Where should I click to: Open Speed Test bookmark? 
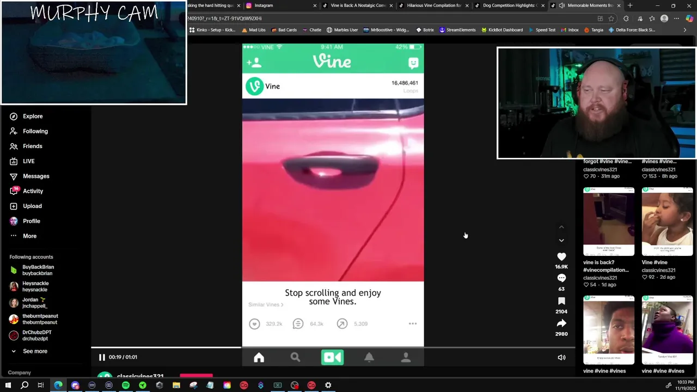click(x=541, y=30)
